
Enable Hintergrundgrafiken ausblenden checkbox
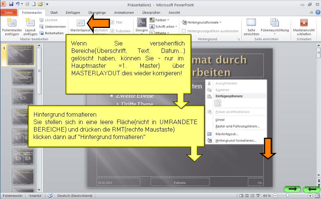pos(184,31)
